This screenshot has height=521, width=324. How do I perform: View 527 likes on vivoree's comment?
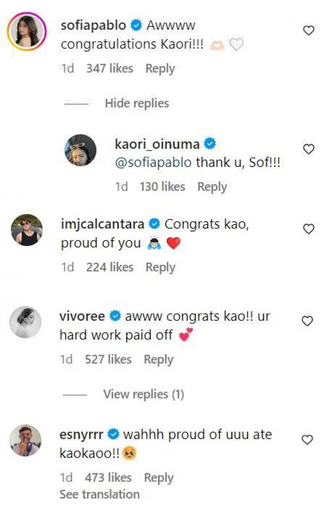click(108, 359)
